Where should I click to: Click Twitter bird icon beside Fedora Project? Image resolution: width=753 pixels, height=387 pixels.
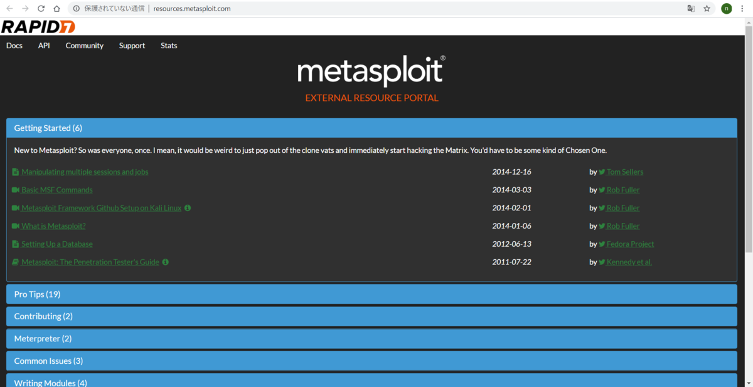602,244
